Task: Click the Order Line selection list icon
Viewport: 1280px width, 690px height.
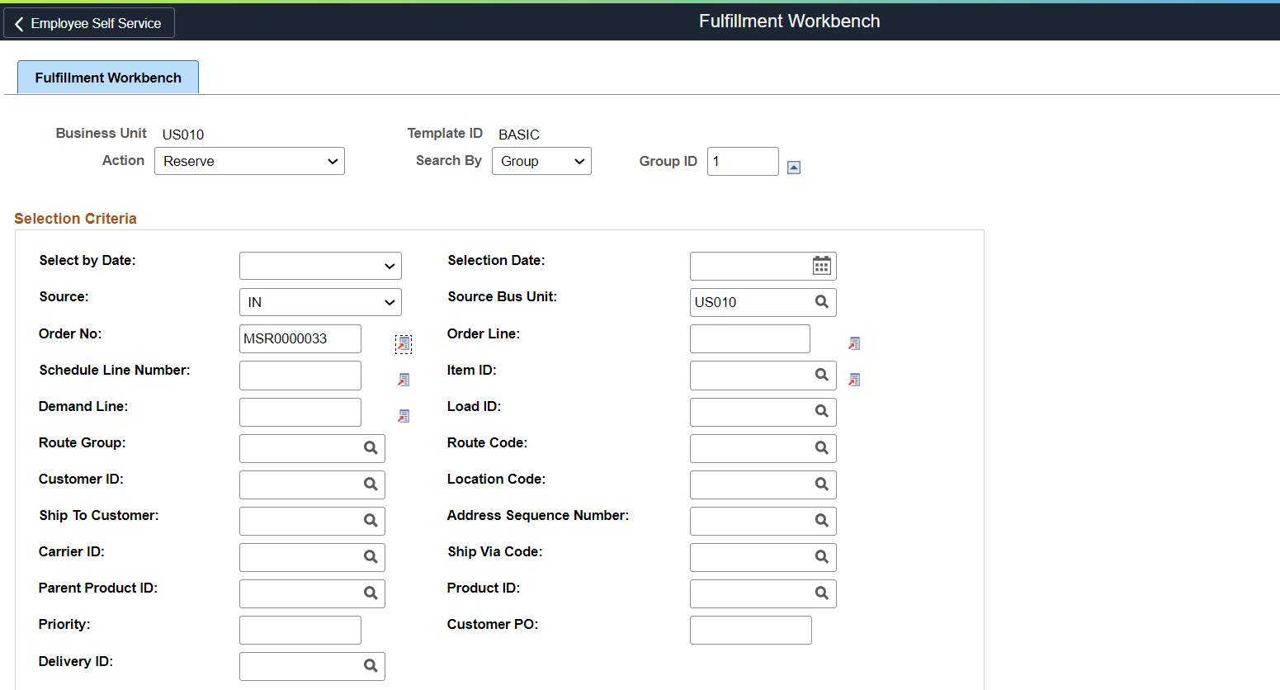Action: click(854, 343)
